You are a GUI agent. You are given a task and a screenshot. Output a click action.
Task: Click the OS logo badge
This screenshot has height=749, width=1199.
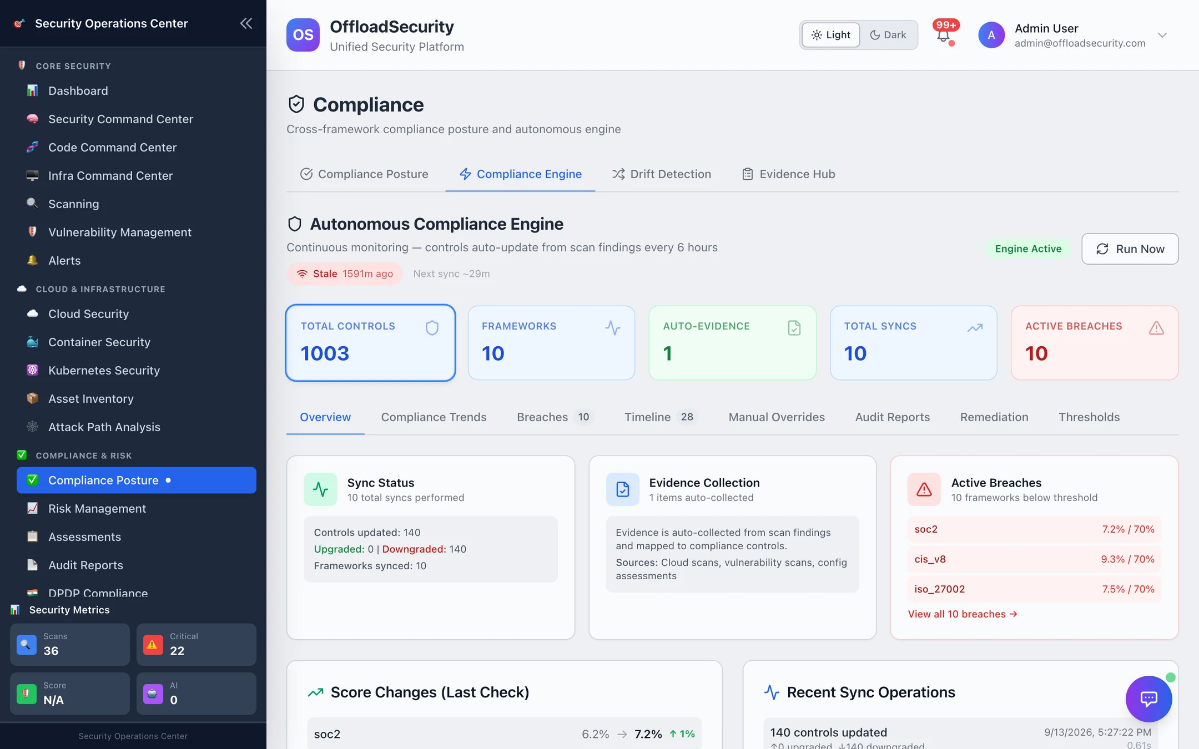tap(303, 35)
